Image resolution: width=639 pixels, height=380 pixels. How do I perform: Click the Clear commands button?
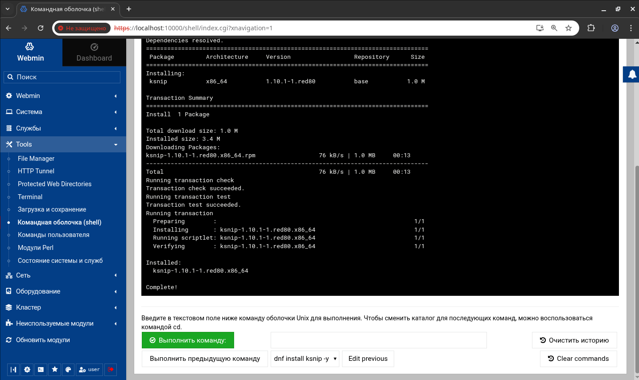(x=578, y=359)
